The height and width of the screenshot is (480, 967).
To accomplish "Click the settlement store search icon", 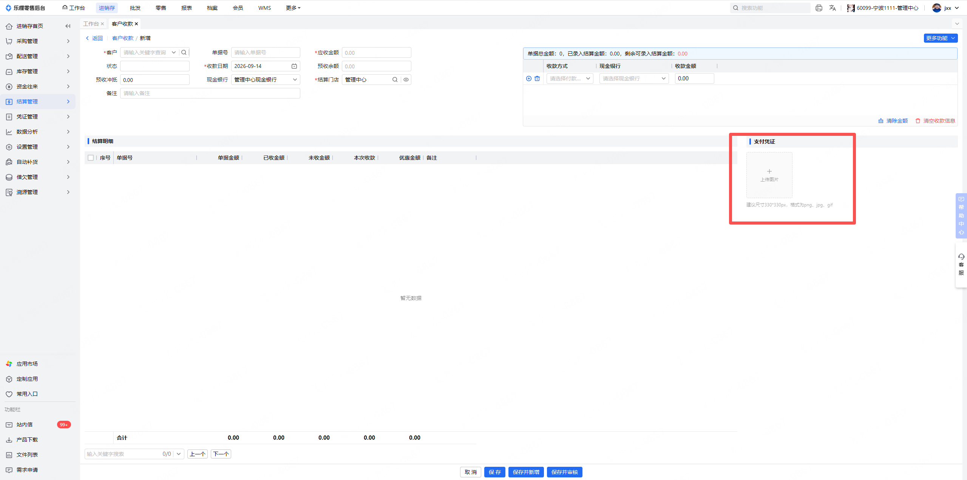I will pyautogui.click(x=395, y=80).
